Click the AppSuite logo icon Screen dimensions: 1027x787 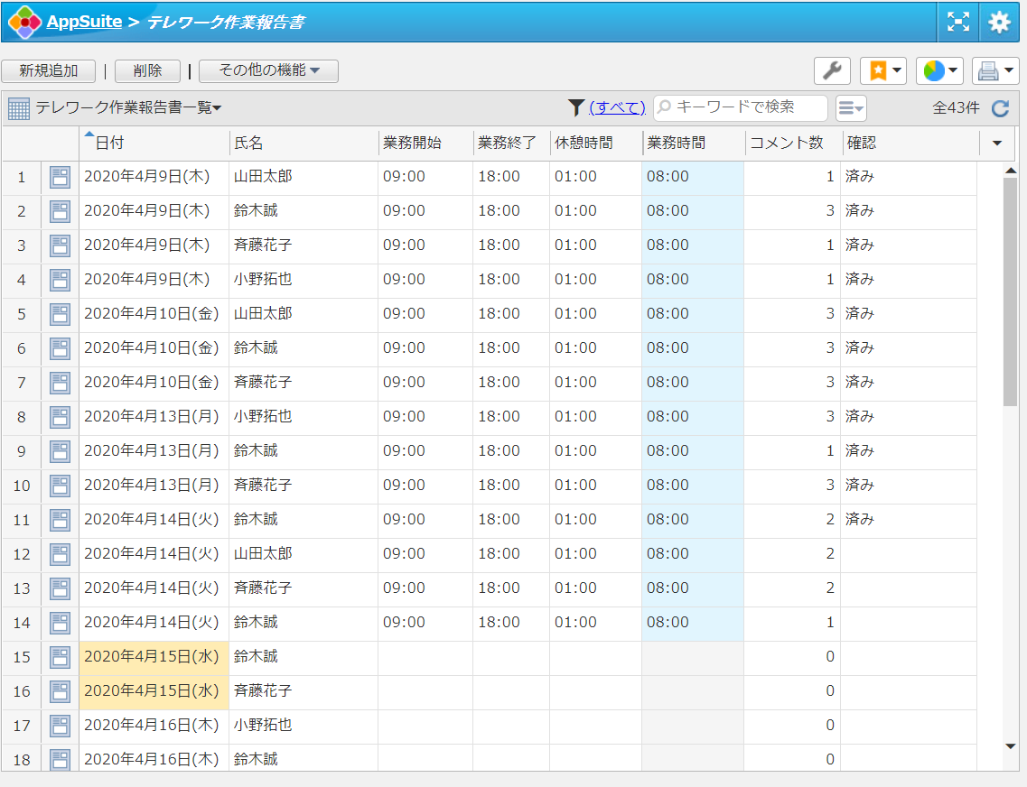25,23
